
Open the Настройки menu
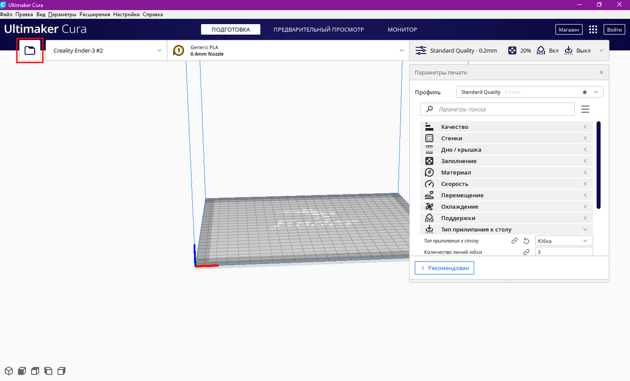[x=127, y=14]
